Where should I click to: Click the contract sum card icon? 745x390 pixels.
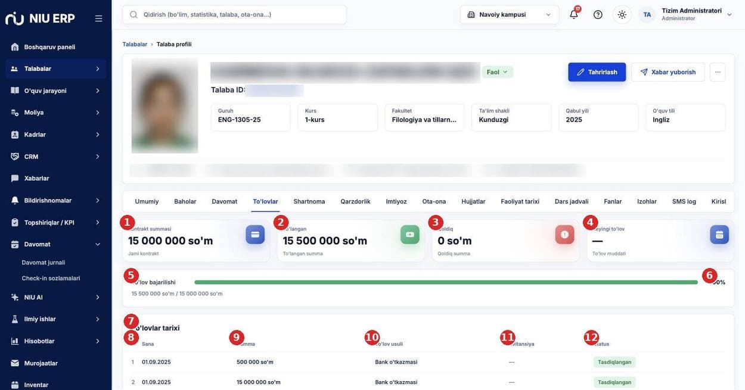[255, 235]
